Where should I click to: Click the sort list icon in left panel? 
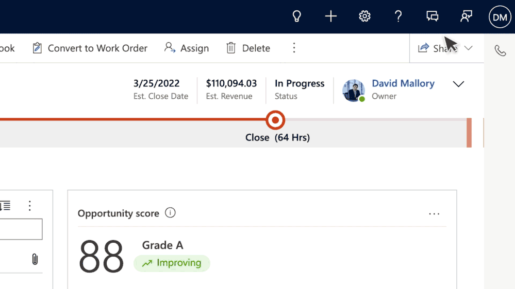pos(5,206)
